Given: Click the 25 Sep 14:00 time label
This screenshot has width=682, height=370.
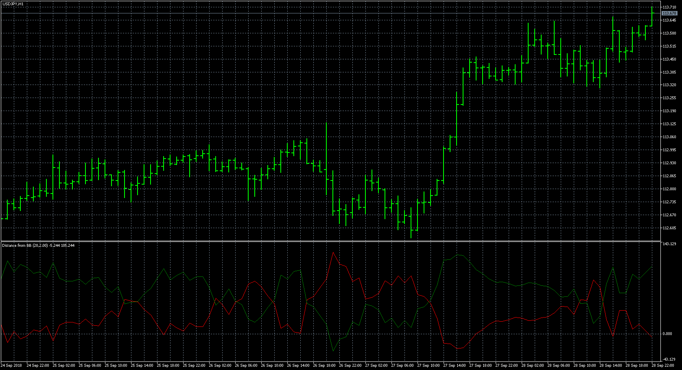Looking at the screenshot, I should coord(142,366).
